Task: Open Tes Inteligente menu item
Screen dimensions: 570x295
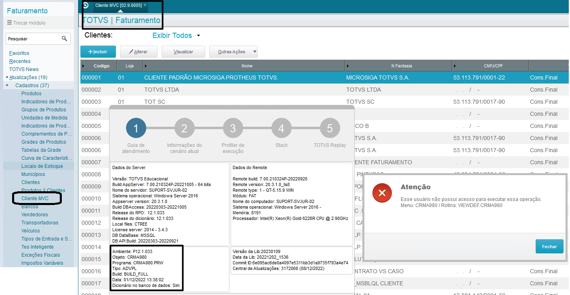Action: tap(38, 247)
